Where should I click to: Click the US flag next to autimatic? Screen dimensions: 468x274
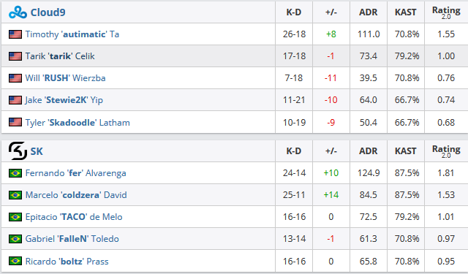pyautogui.click(x=15, y=34)
